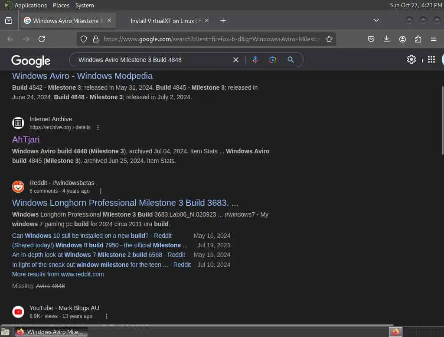Open more options for Internet Archive result

tap(98, 127)
